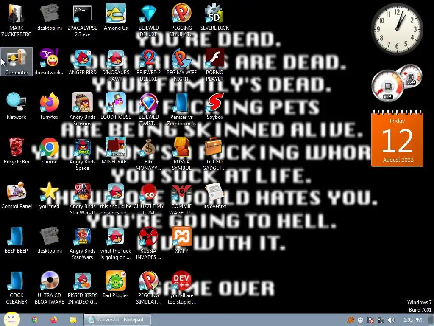
Task: Click the GO GO GADGET briefcase icon
Action: (215, 154)
